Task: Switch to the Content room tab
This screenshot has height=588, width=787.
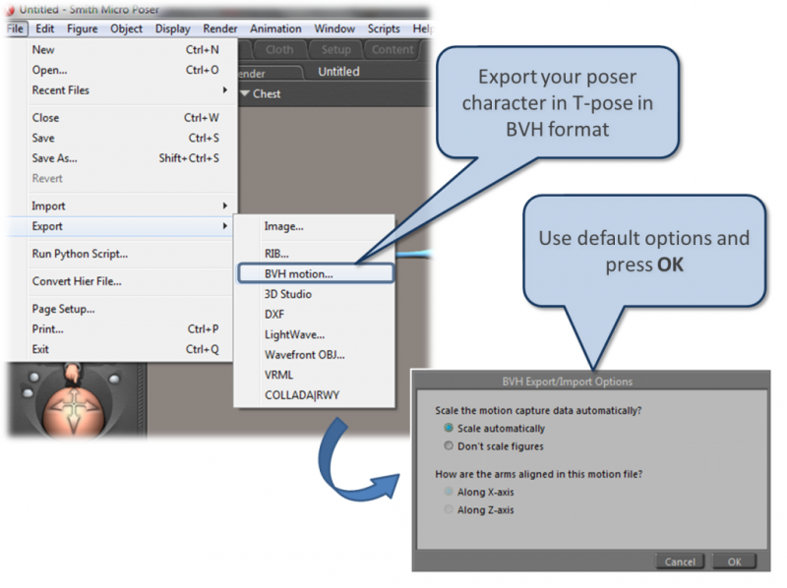Action: point(393,50)
